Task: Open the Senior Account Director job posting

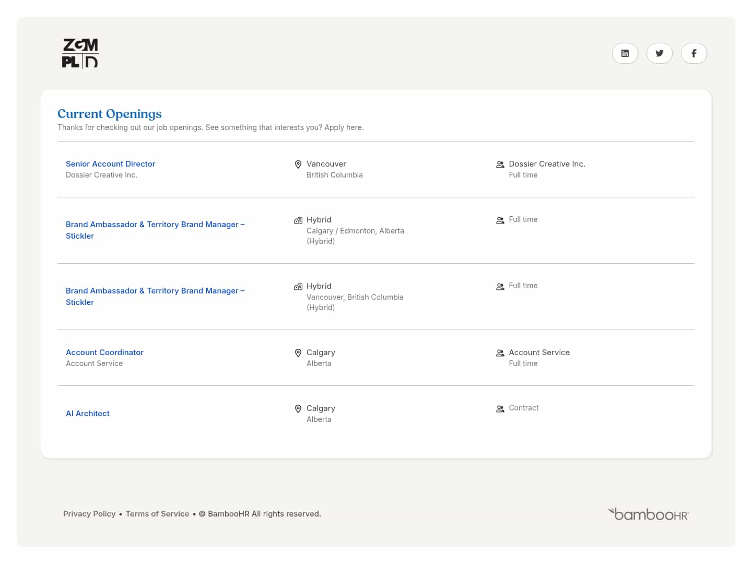Action: tap(110, 163)
